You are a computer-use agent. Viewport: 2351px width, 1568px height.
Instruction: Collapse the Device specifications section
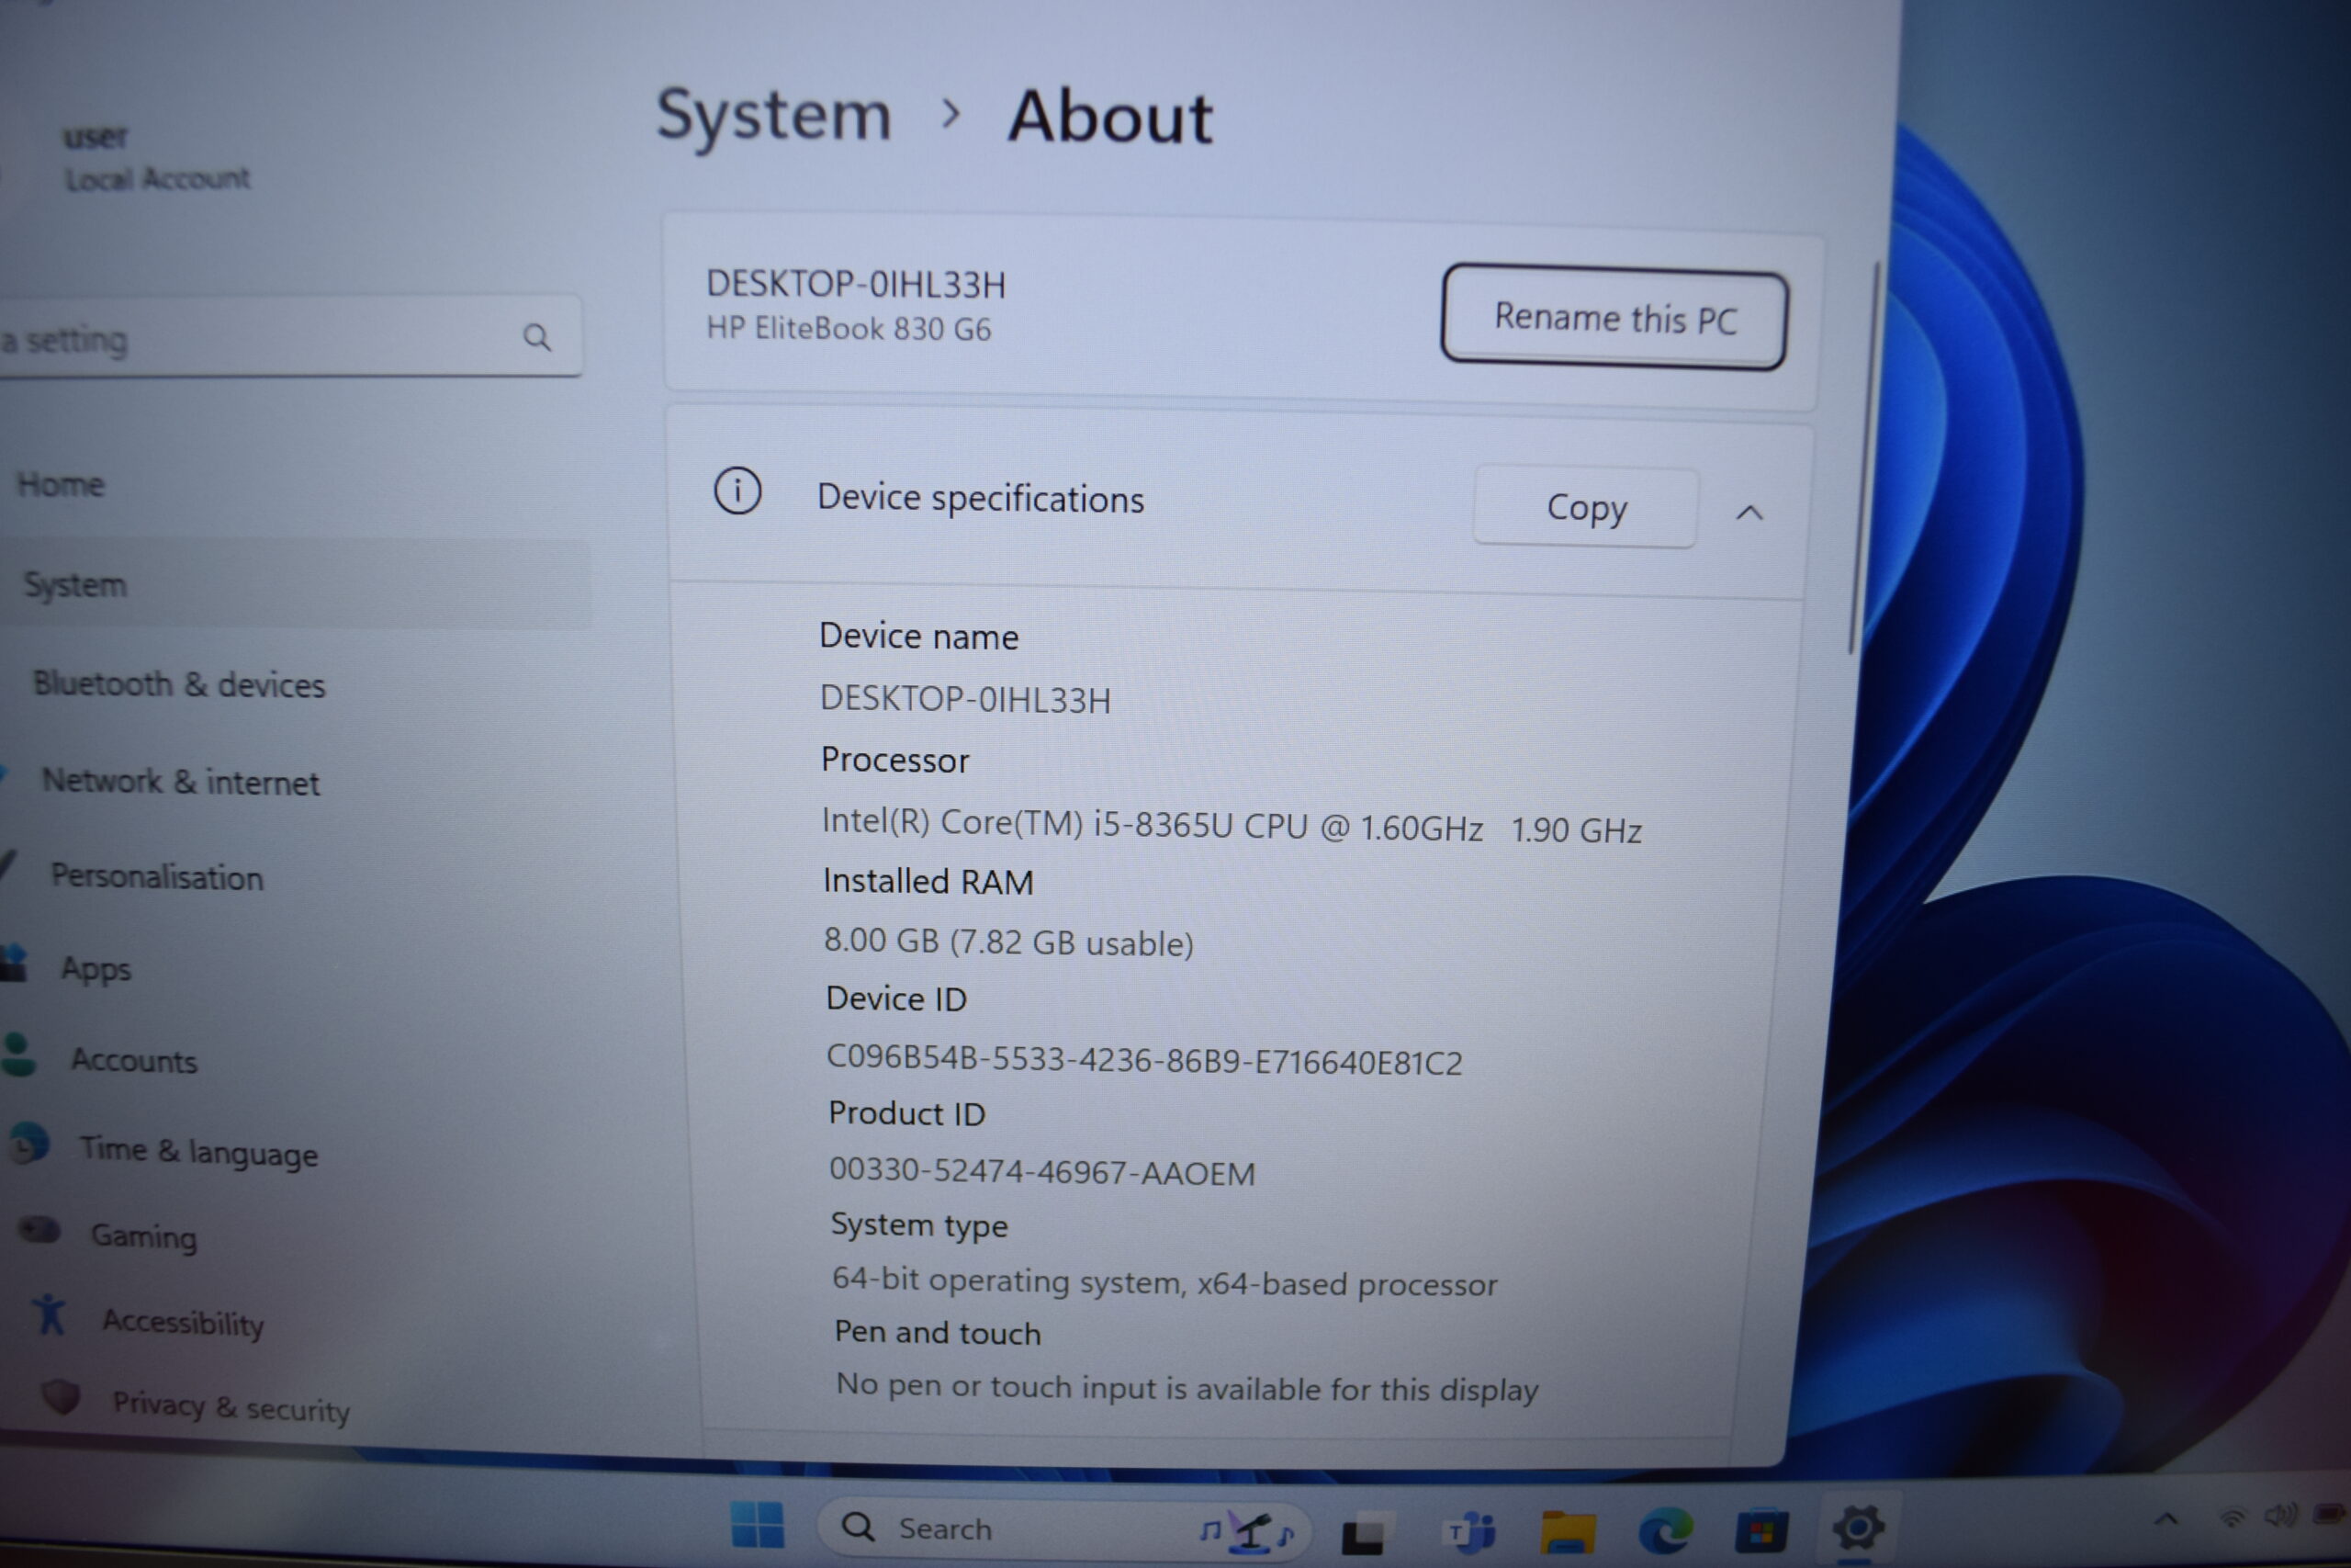[x=1749, y=513]
